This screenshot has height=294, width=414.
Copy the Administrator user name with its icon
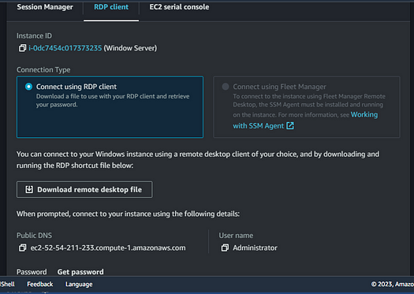click(x=225, y=247)
